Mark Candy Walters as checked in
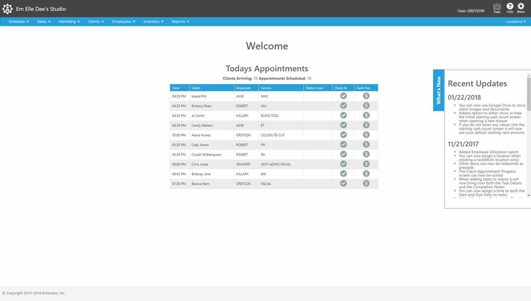 click(x=343, y=125)
